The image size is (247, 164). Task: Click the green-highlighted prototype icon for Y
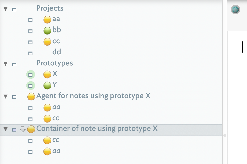(x=30, y=86)
